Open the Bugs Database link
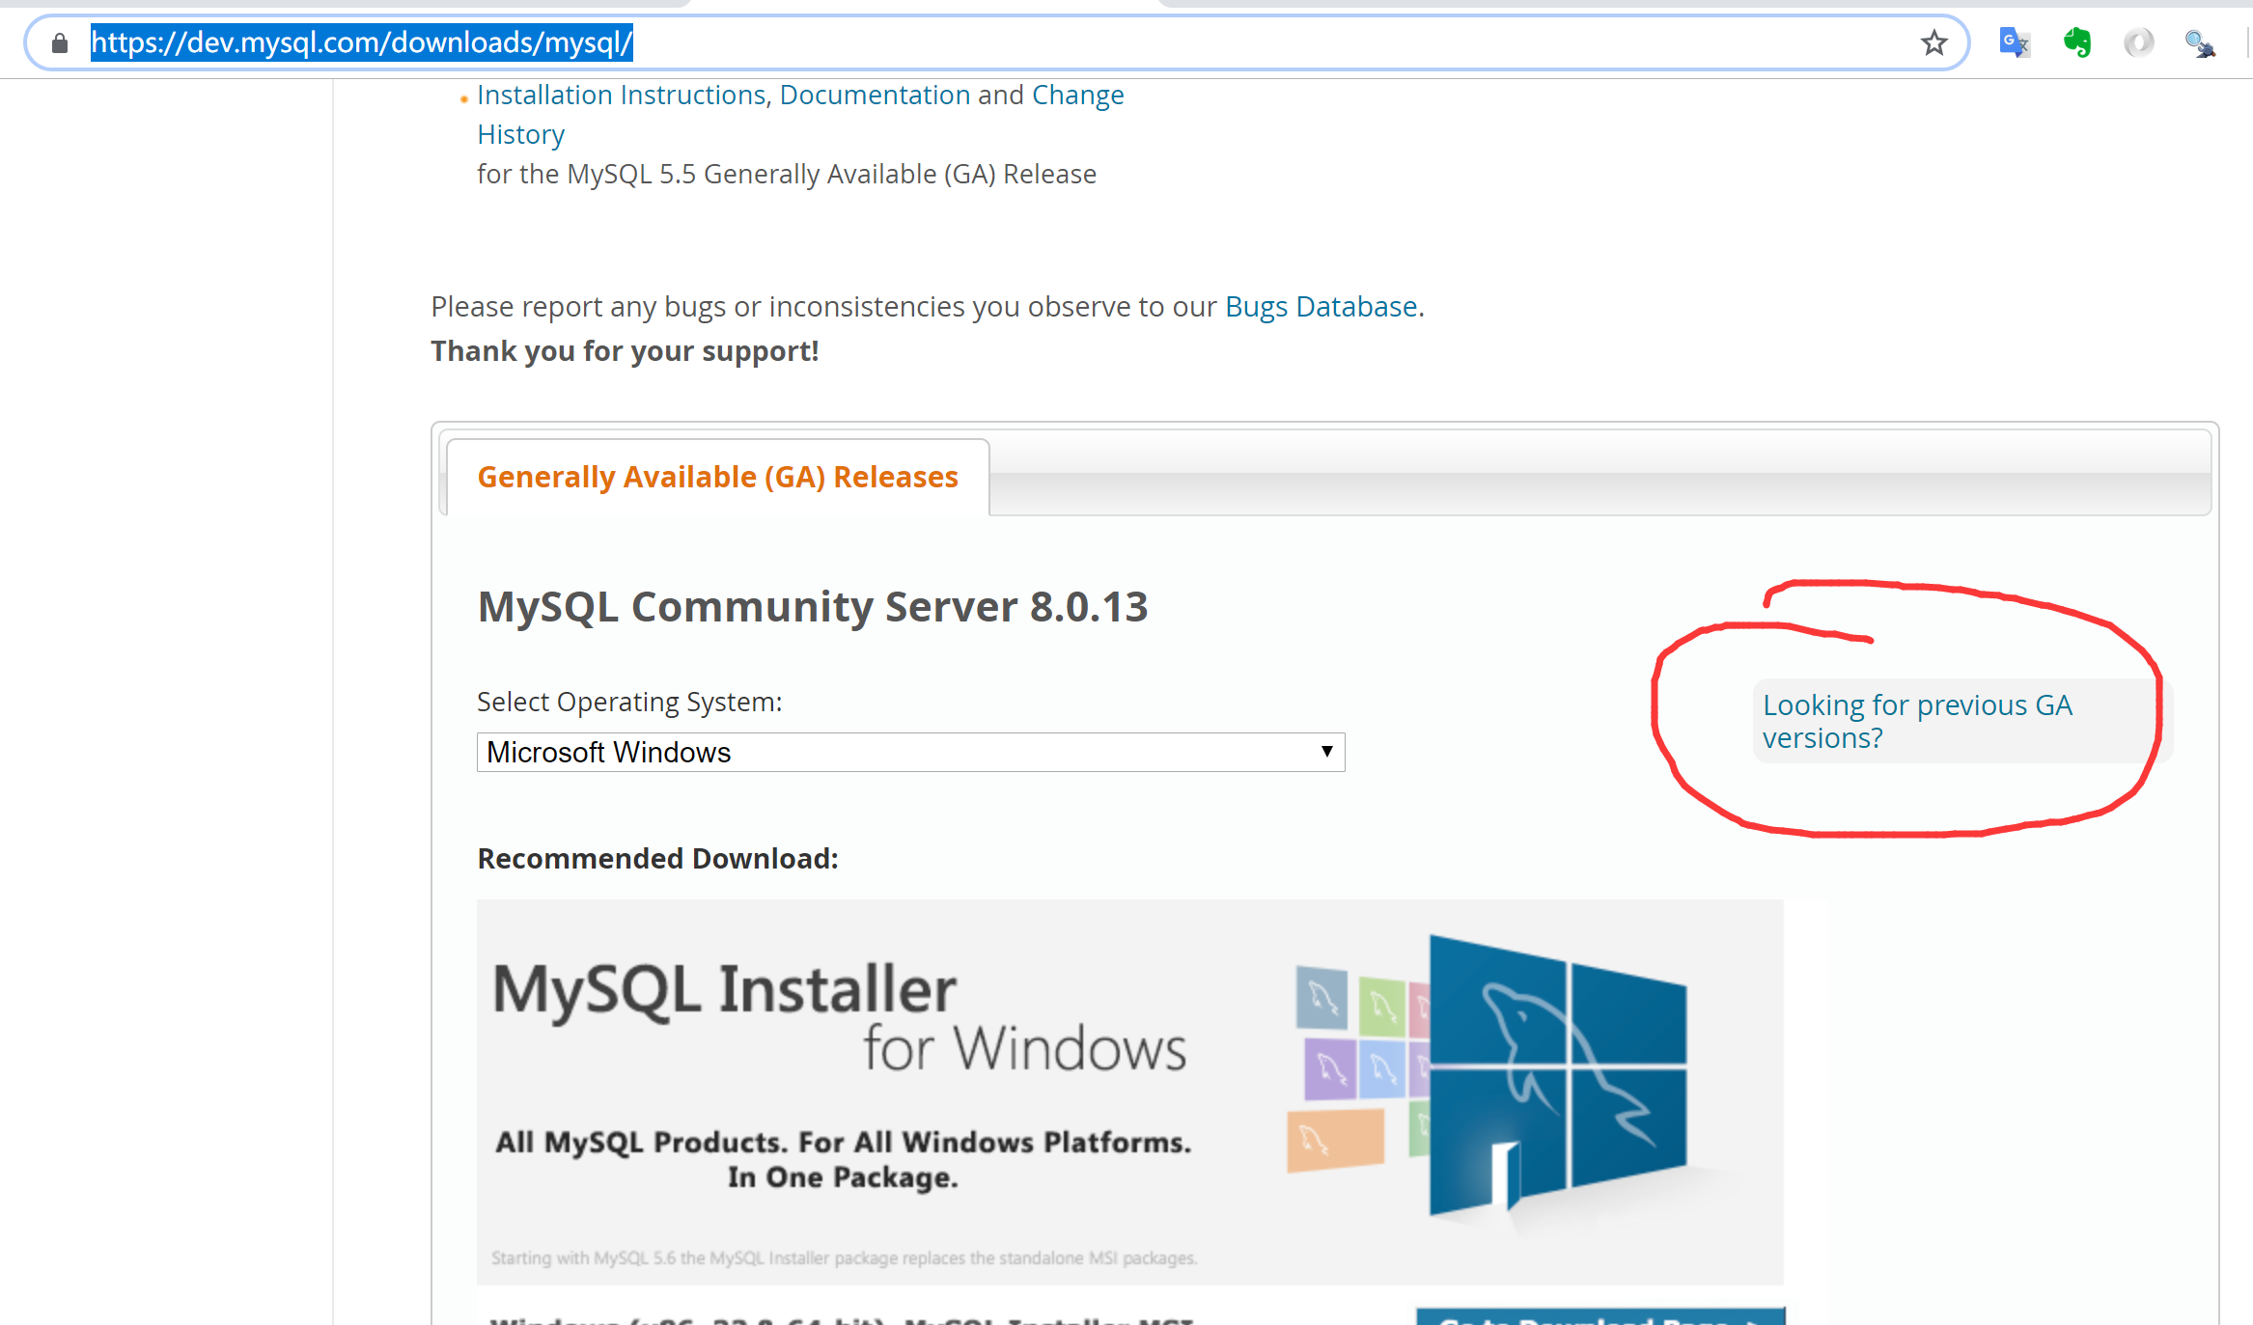 point(1321,306)
